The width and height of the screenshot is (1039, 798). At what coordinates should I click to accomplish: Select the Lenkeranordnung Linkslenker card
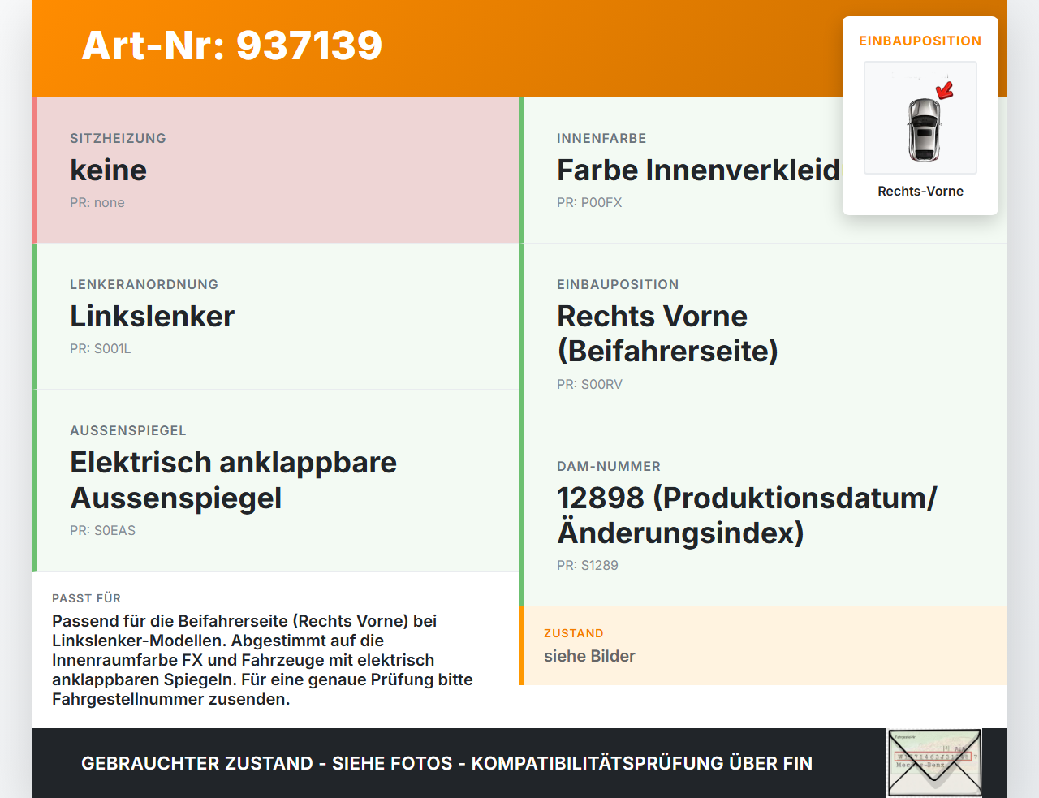click(276, 317)
